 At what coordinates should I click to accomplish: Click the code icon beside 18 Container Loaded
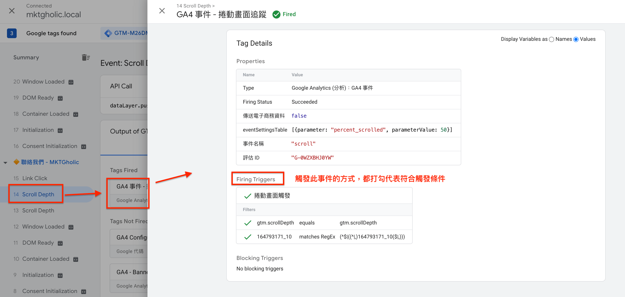click(76, 114)
